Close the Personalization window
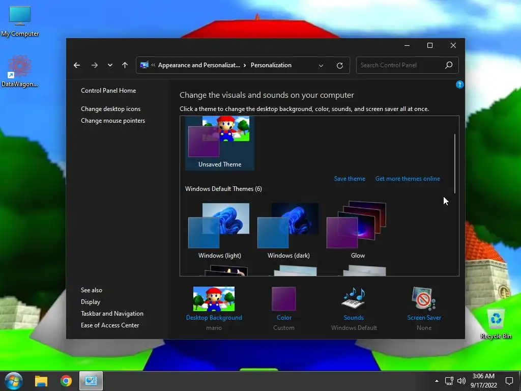521x391 pixels. pyautogui.click(x=453, y=45)
